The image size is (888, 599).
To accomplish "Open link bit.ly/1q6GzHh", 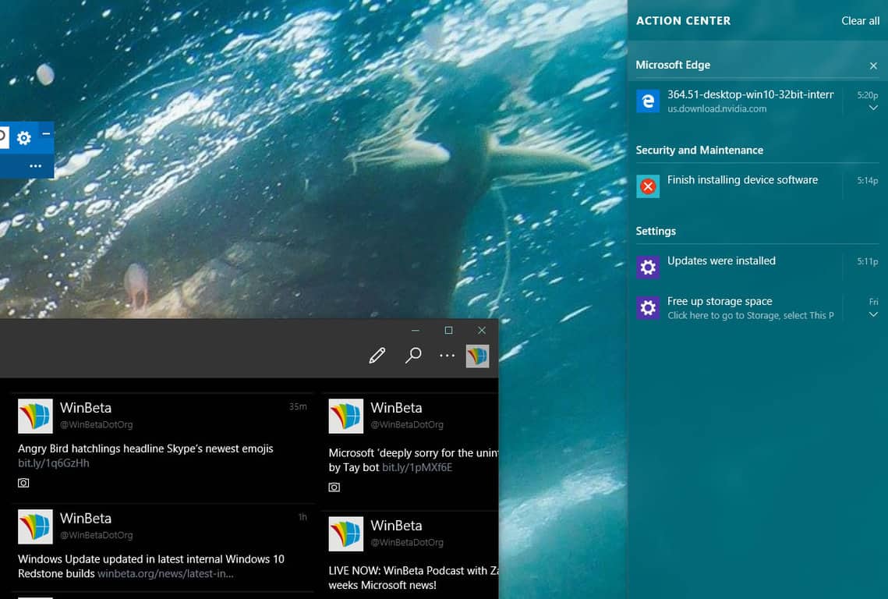I will tap(53, 463).
